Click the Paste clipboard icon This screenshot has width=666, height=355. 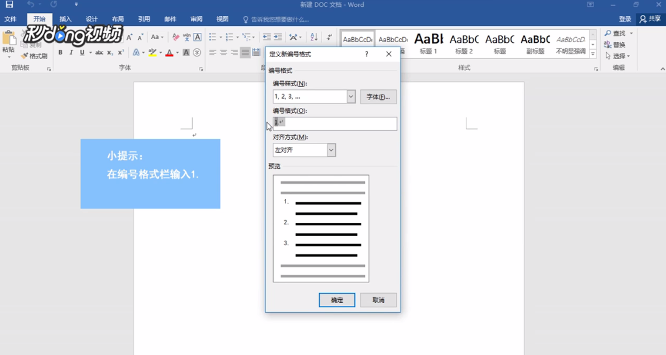click(x=9, y=39)
